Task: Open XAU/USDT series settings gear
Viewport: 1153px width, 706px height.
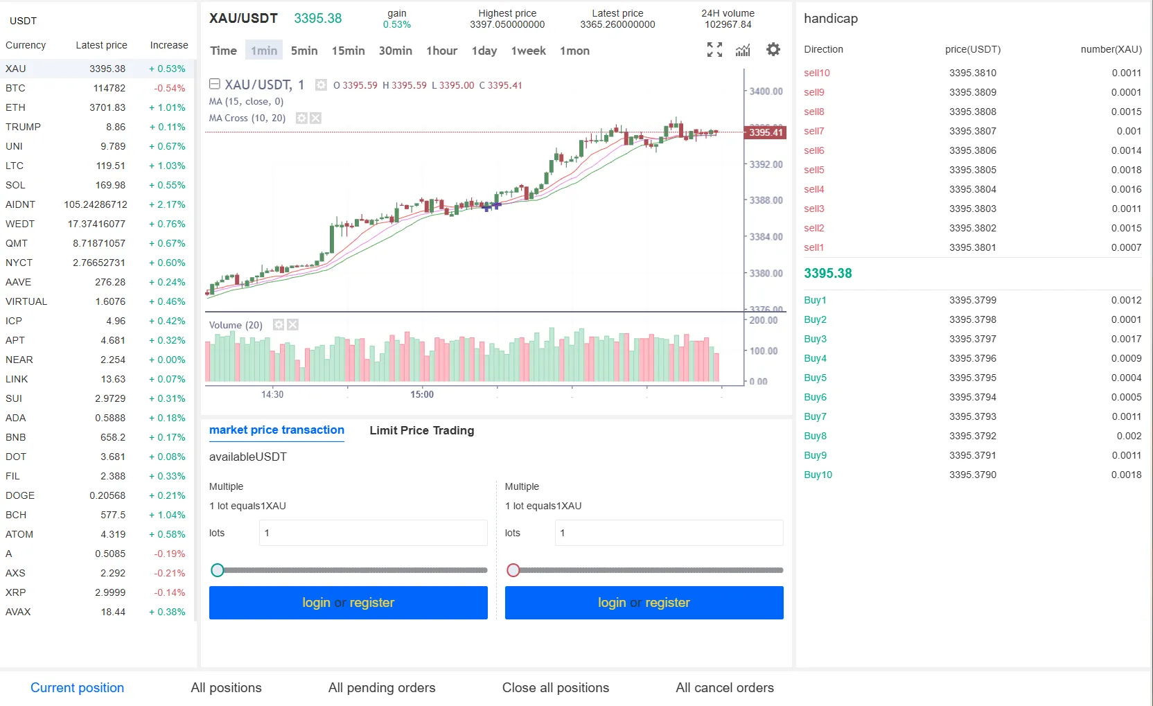Action: [x=321, y=85]
